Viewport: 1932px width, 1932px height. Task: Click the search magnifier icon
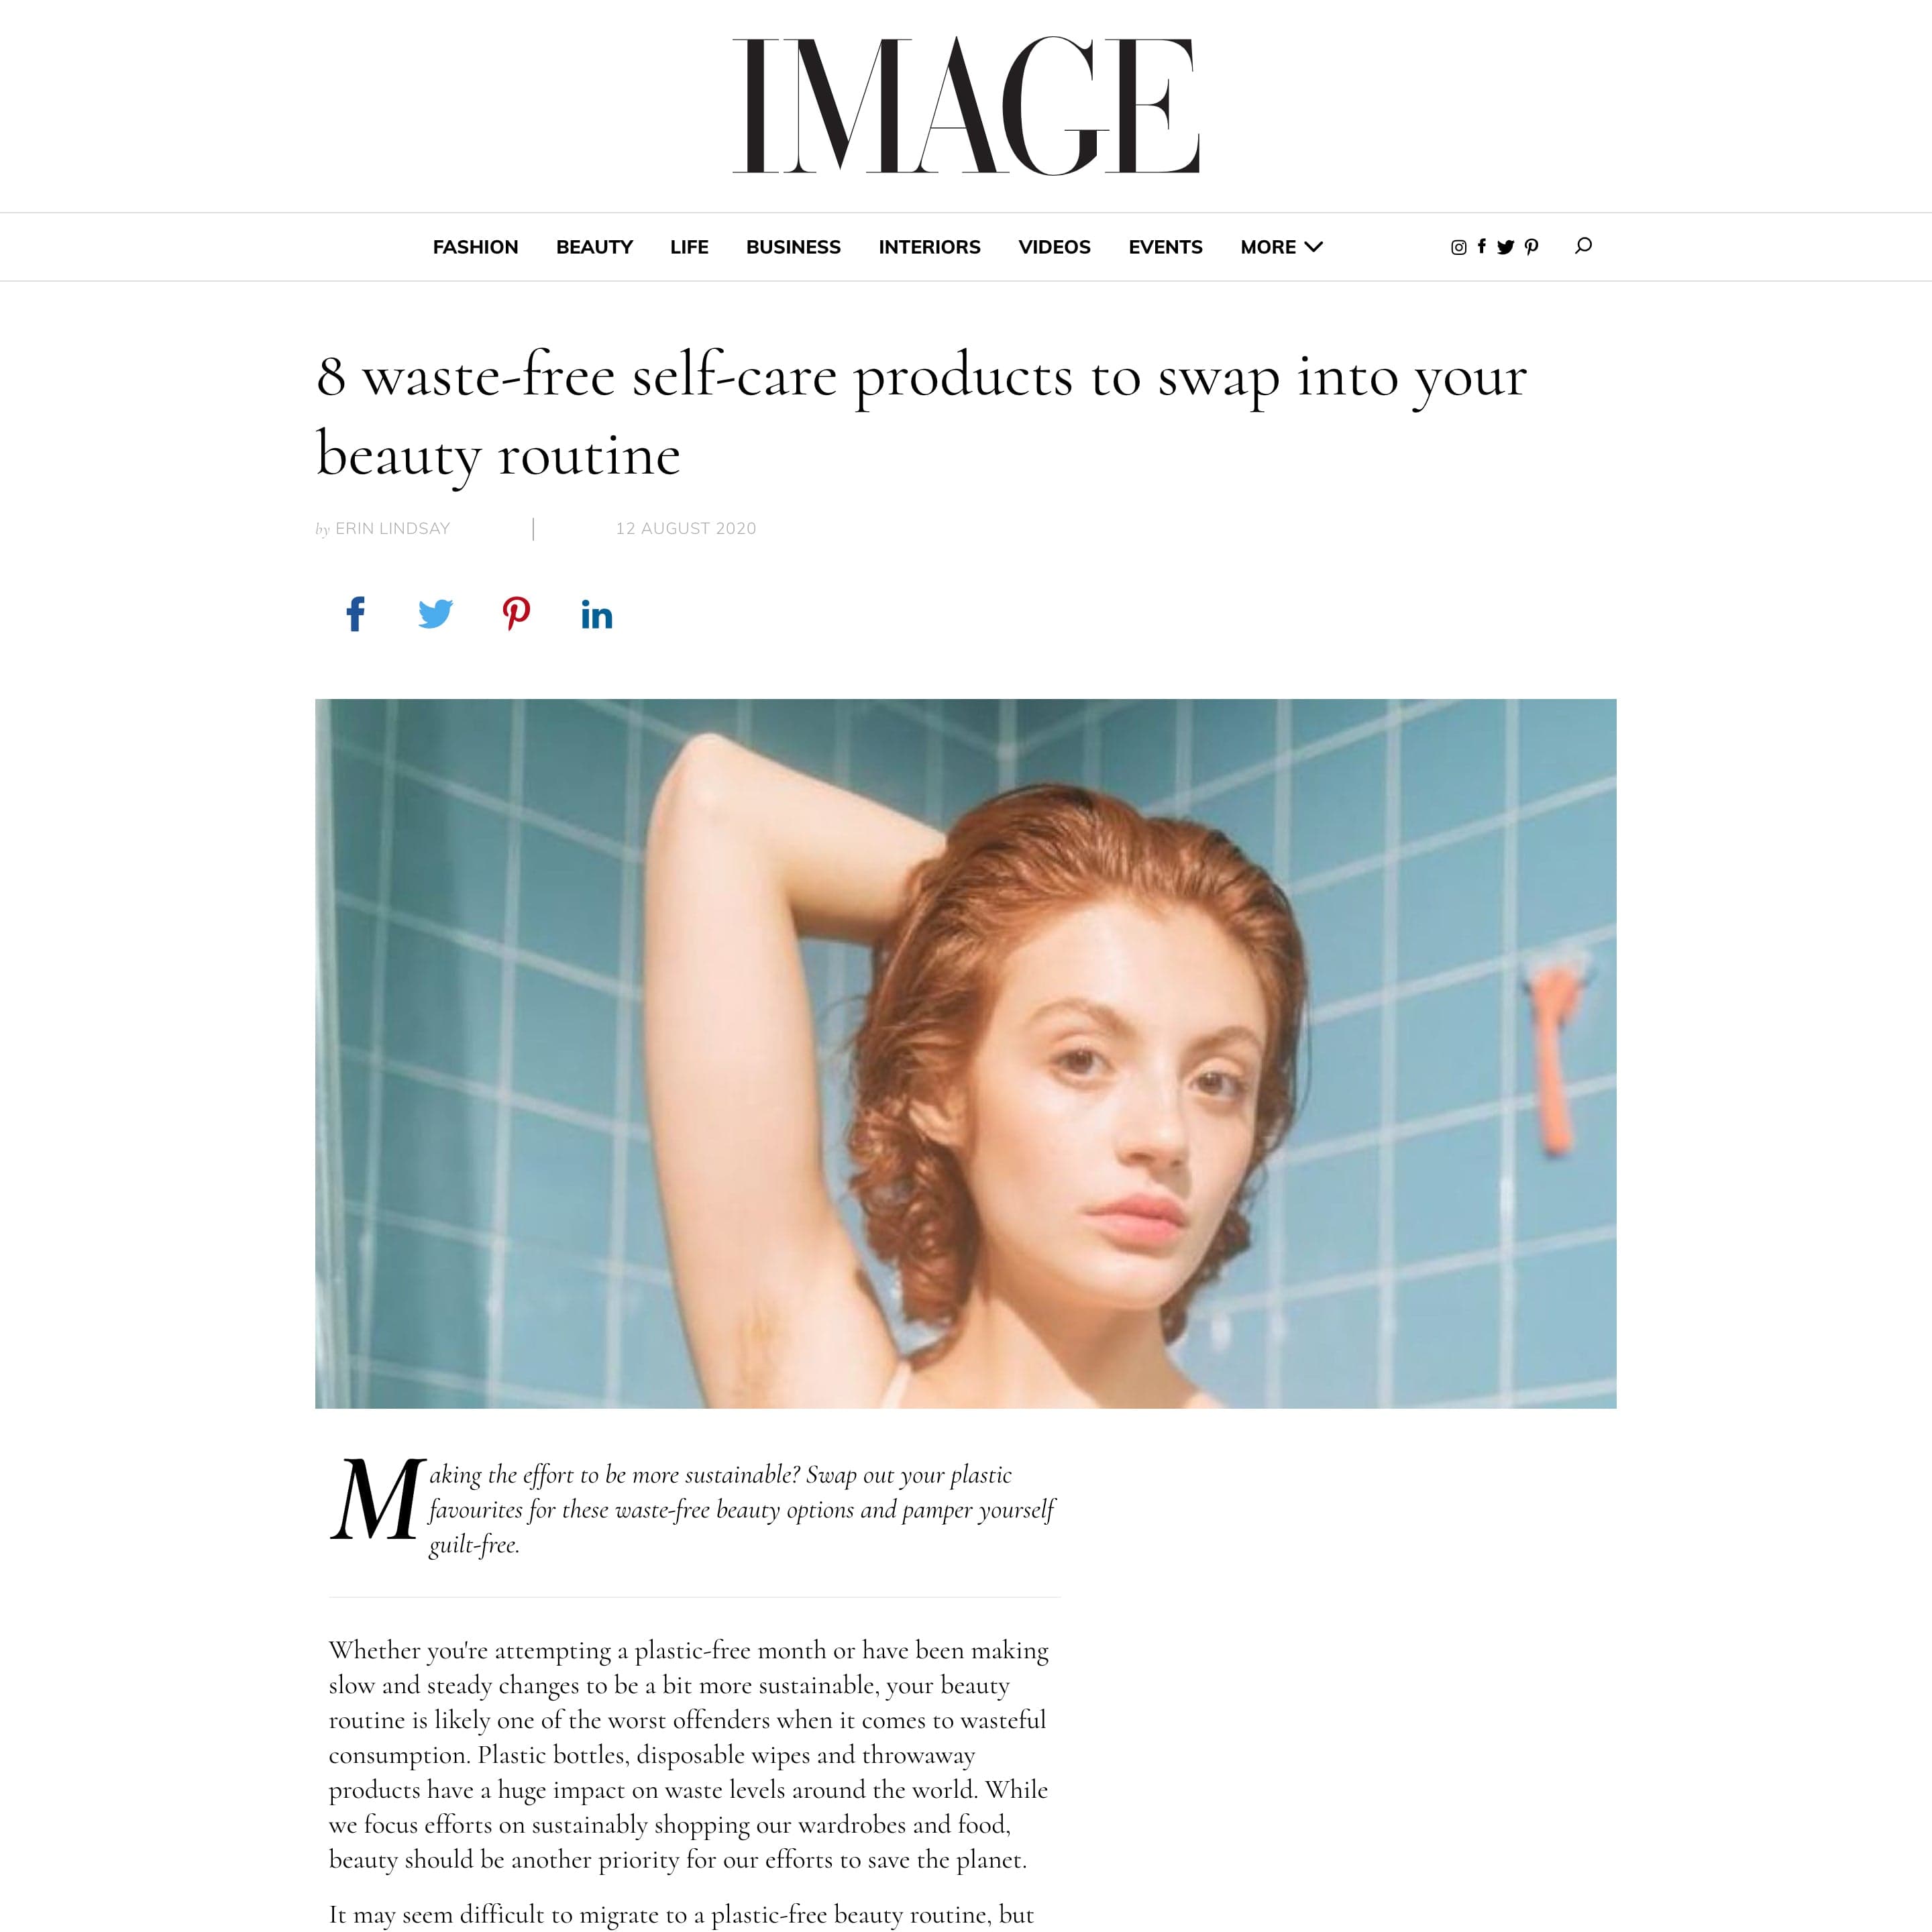click(x=1583, y=246)
